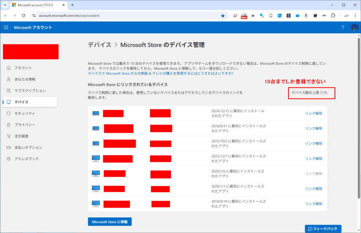Click the bookmark outline extension icon

coord(271,16)
